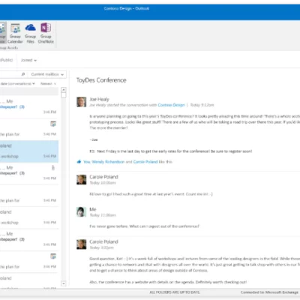Image resolution: width=300 pixels, height=300 pixels.
Task: Click the 'P.S. Next Friday' early rates line
Action: click(171, 151)
